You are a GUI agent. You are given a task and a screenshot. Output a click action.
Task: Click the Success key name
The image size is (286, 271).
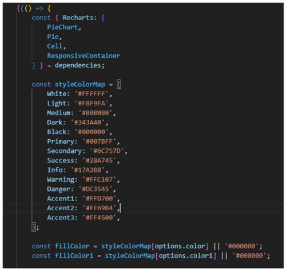pyautogui.click(x=61, y=160)
